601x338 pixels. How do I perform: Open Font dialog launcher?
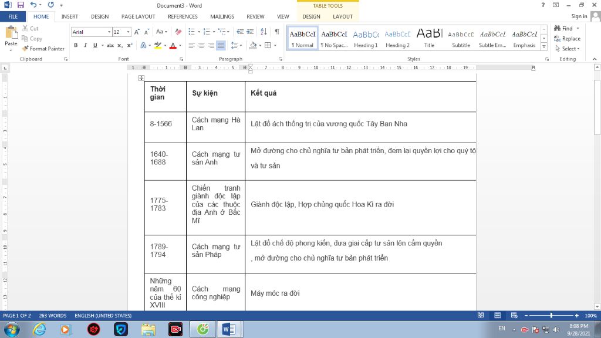point(181,59)
